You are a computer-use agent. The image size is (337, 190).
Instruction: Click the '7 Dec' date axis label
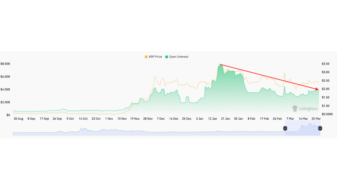point(161,119)
